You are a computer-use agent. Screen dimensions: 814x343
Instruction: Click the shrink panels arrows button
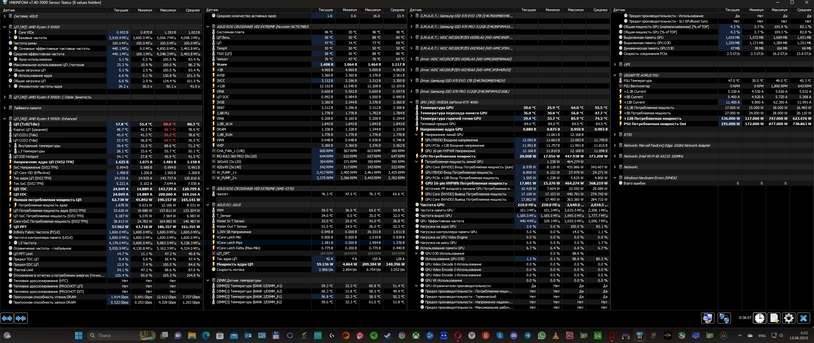(21, 318)
